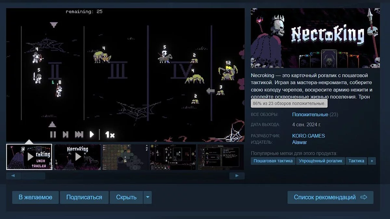This screenshot has width=390, height=219.
Task: Open publisher Alawar link
Action: tap(299, 142)
